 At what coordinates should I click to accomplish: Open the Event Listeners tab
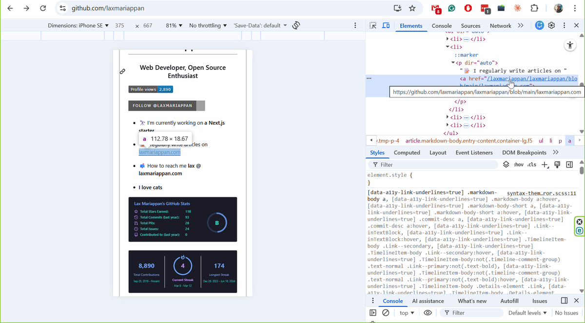(x=474, y=152)
